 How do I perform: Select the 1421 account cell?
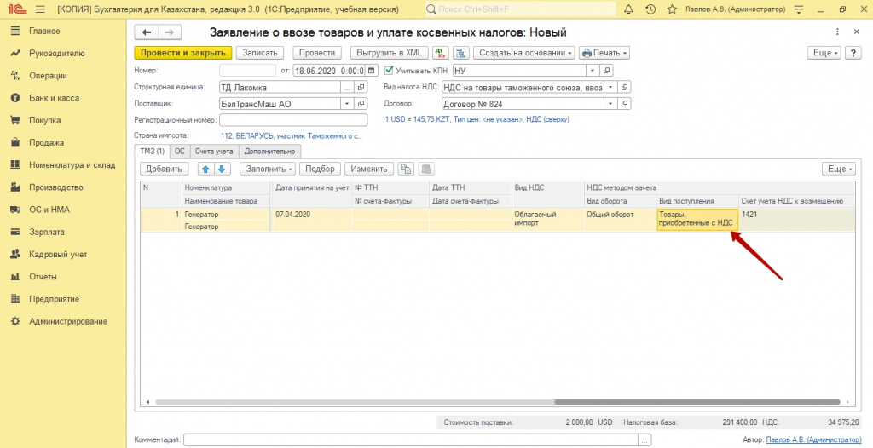(797, 219)
